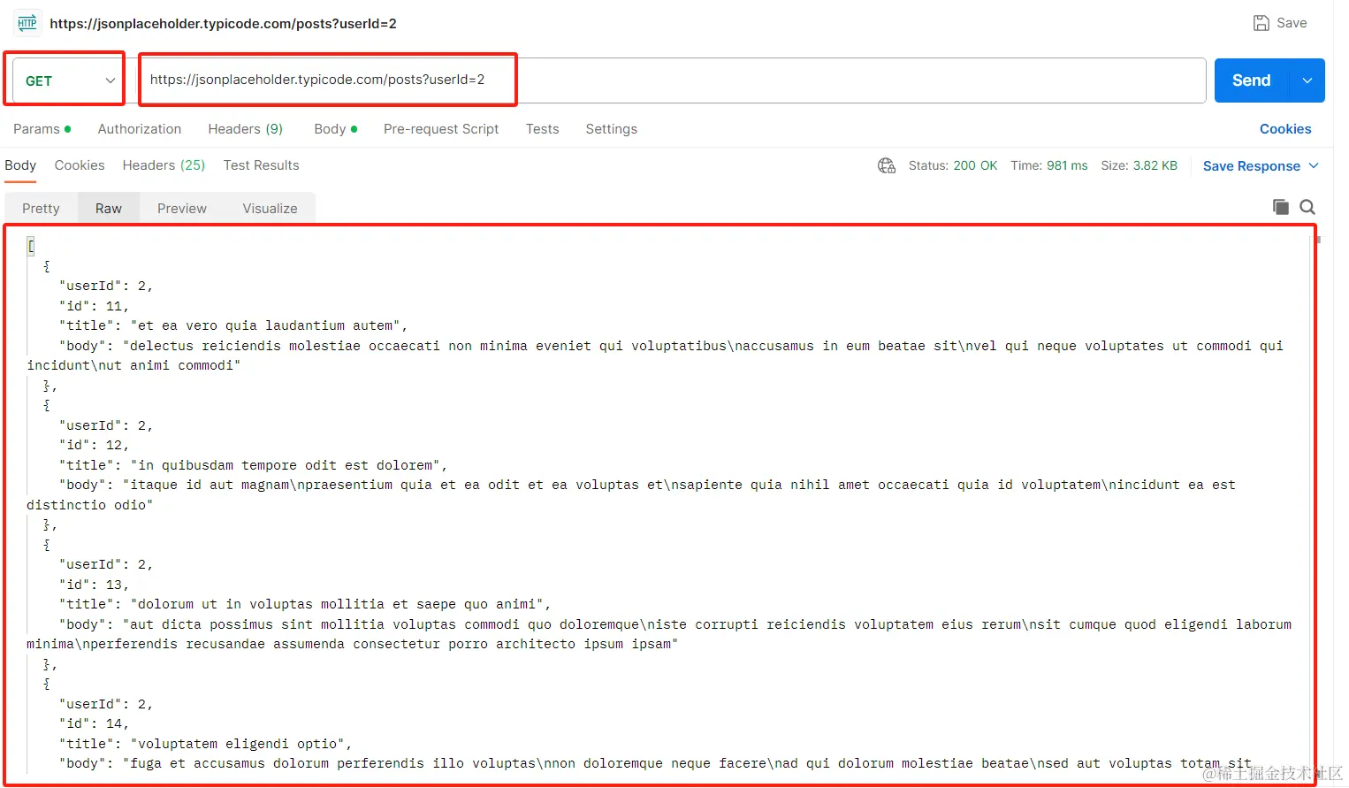Click the request title at the top

(223, 24)
